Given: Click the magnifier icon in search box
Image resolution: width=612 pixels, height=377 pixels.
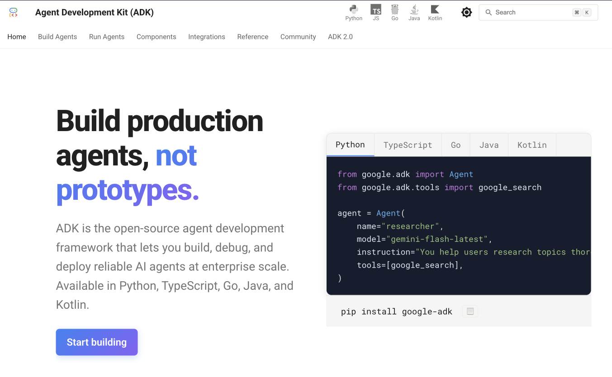Looking at the screenshot, I should tap(489, 13).
